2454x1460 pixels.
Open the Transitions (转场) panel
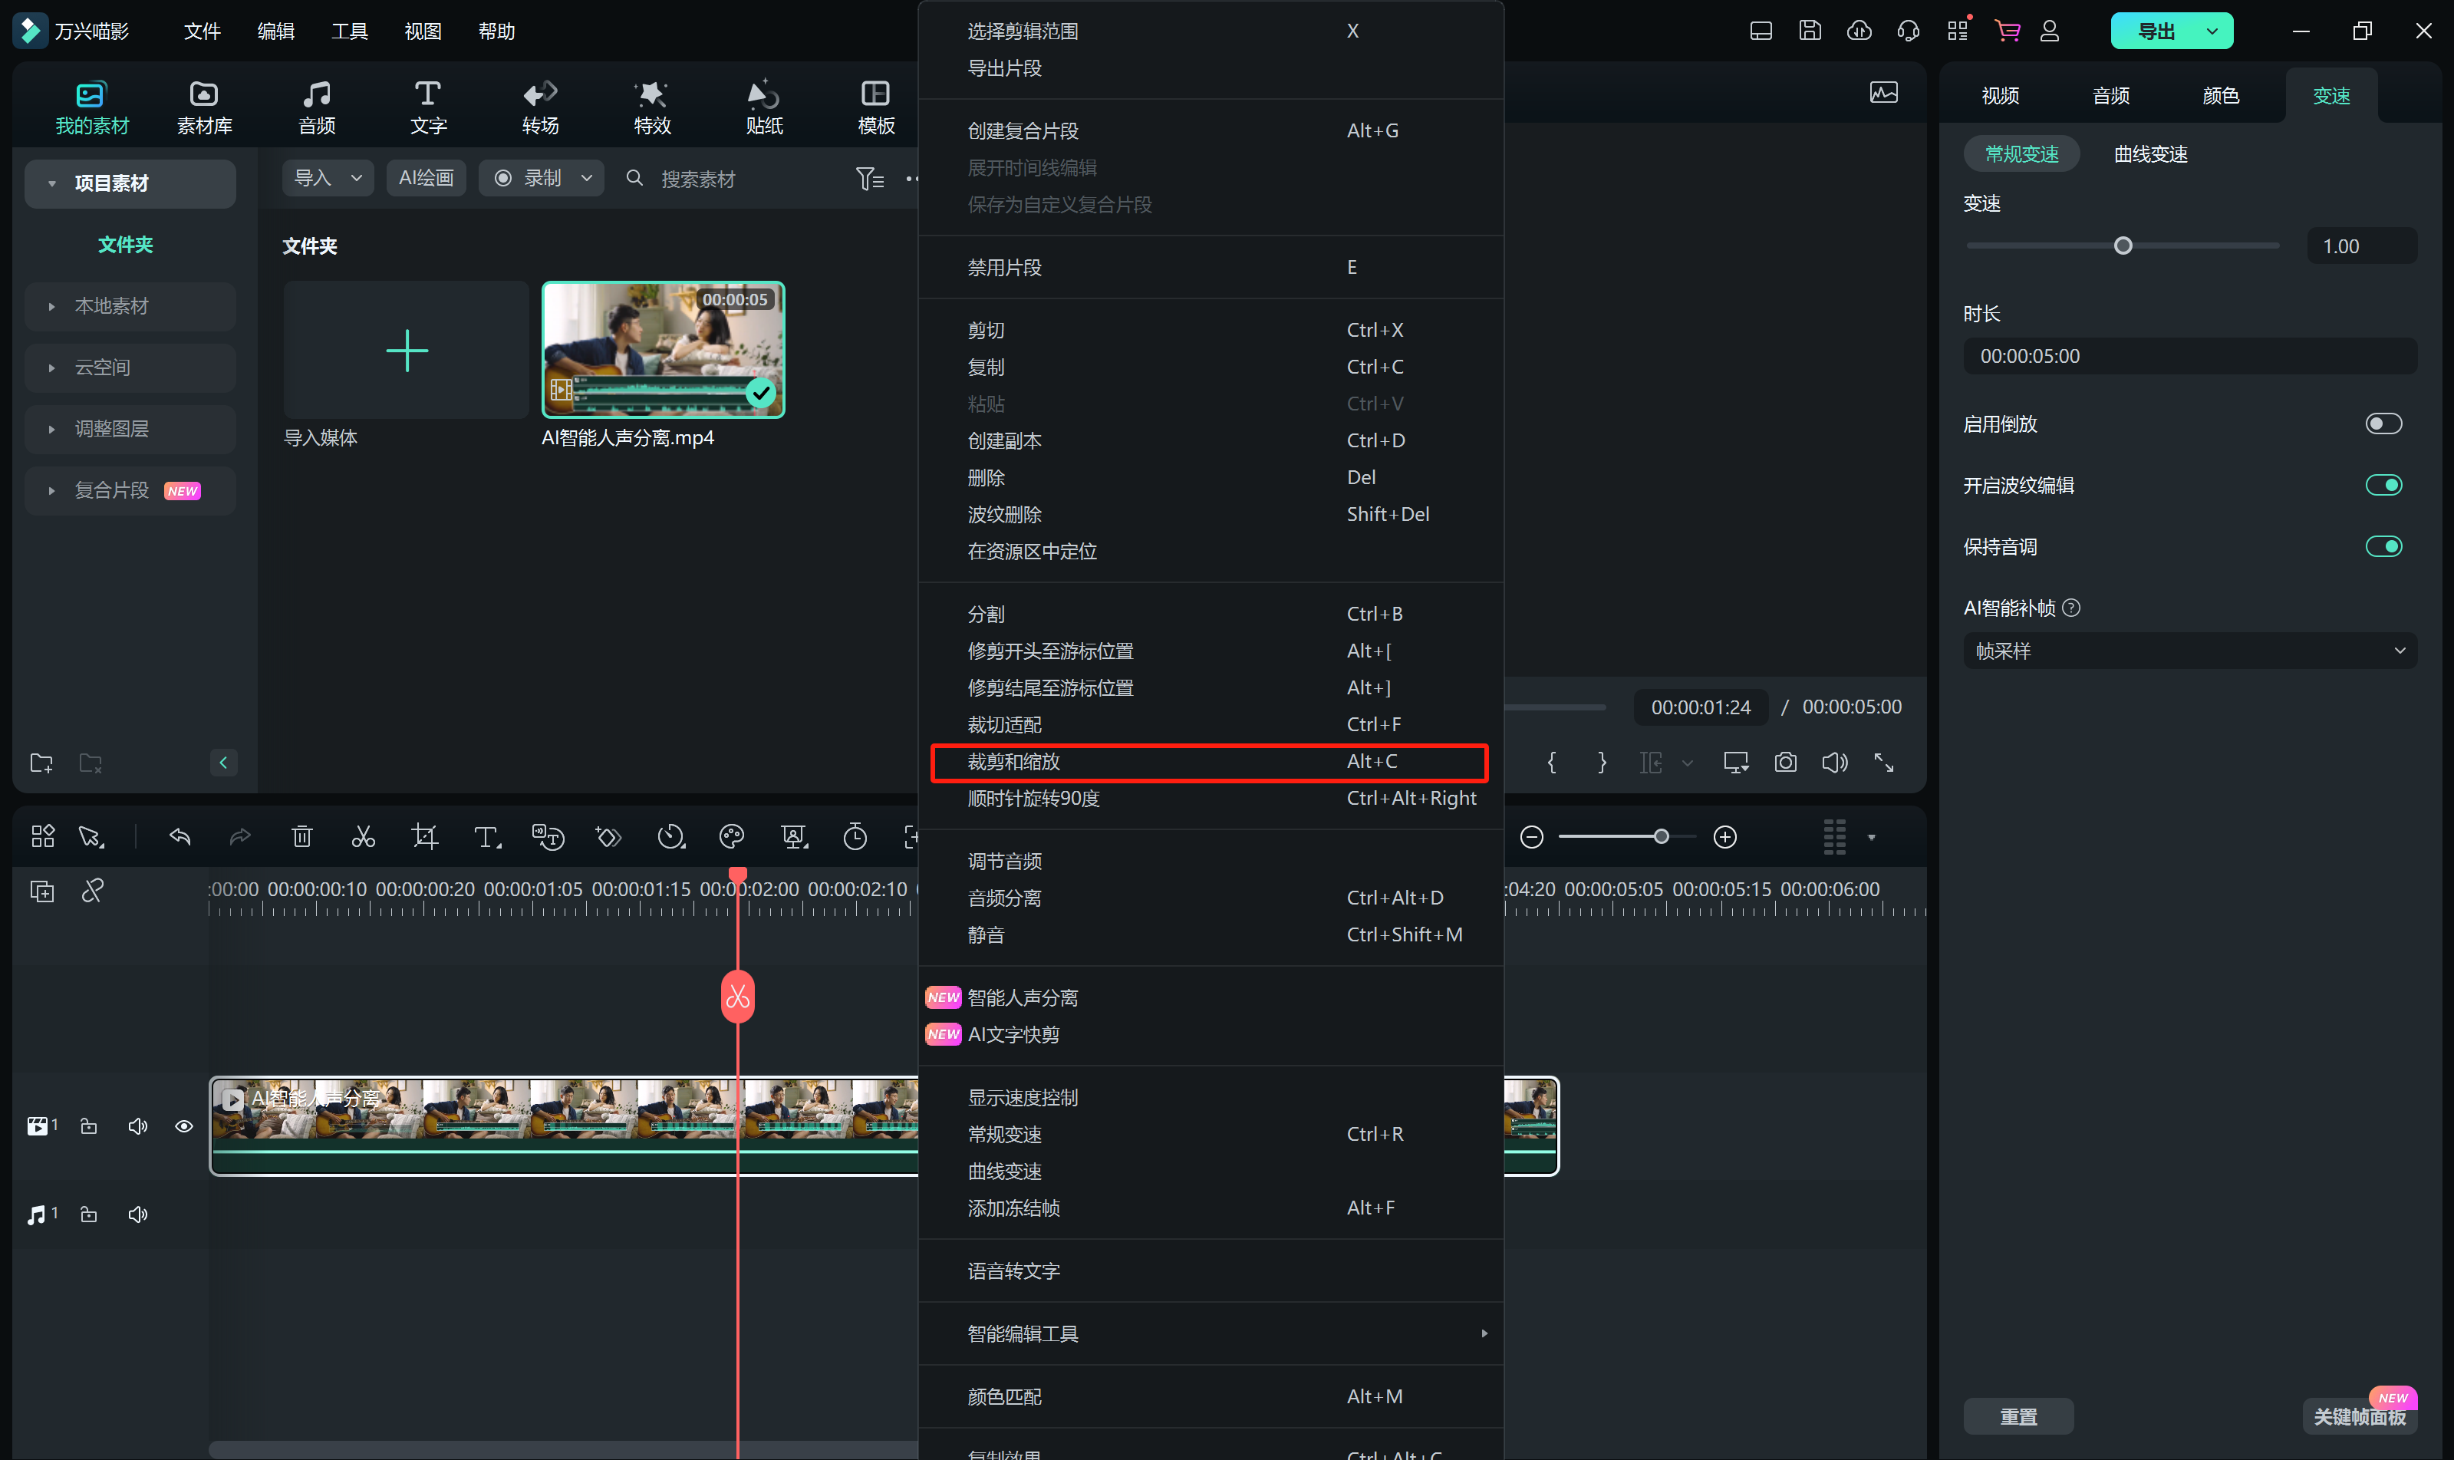point(540,106)
